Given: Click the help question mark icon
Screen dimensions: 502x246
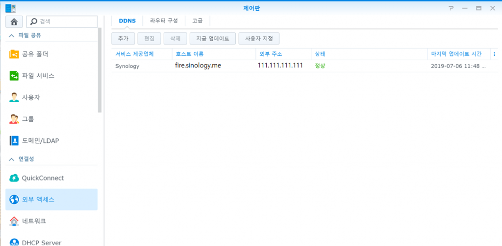Looking at the screenshot, I should 452,8.
